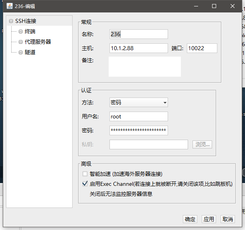Focus the 名称 field containing 236
The height and width of the screenshot is (230, 245).
pos(139,34)
